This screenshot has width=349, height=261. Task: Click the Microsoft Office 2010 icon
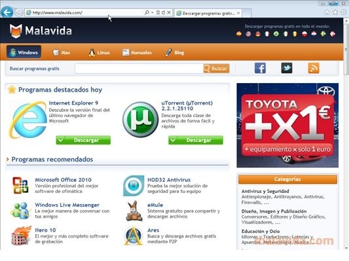tap(20, 185)
